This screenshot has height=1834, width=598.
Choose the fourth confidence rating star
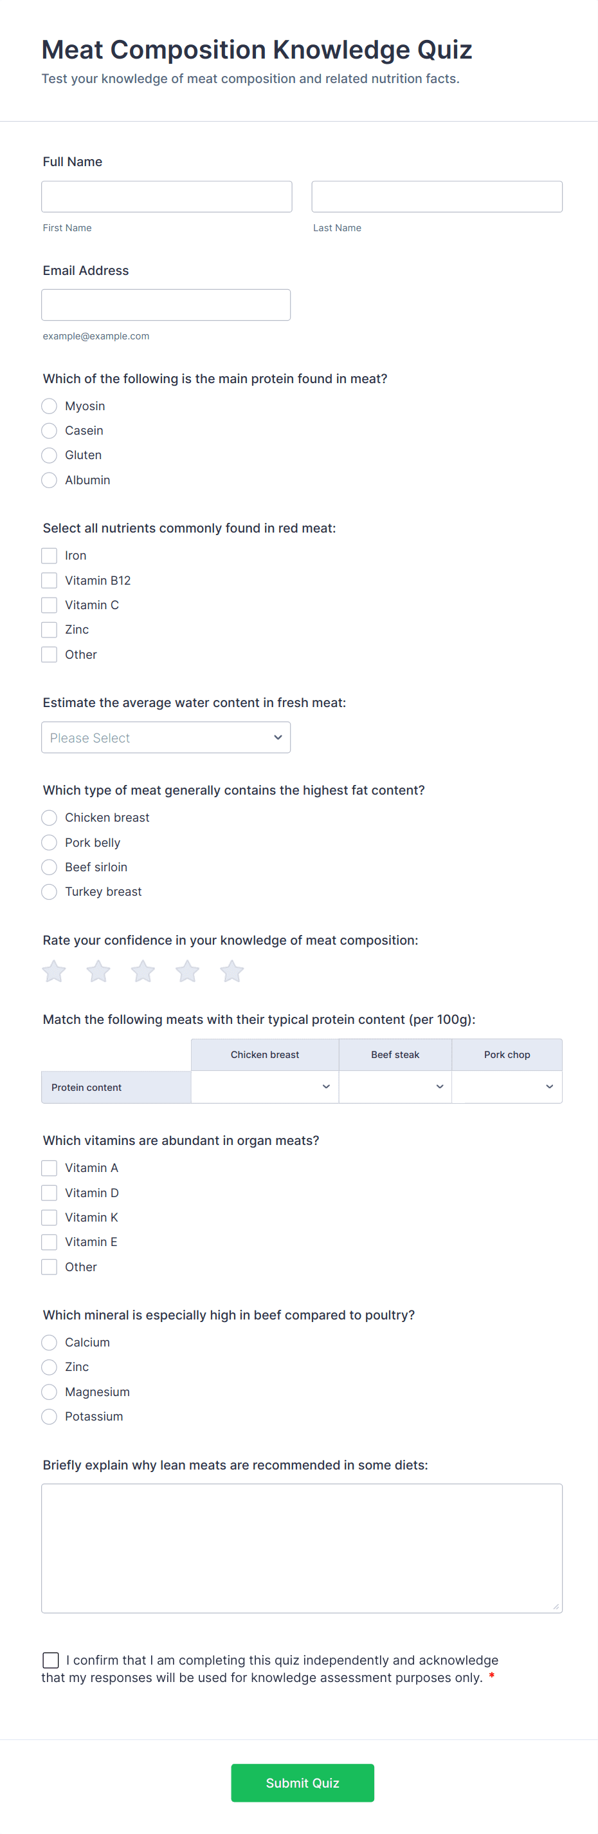[188, 971]
